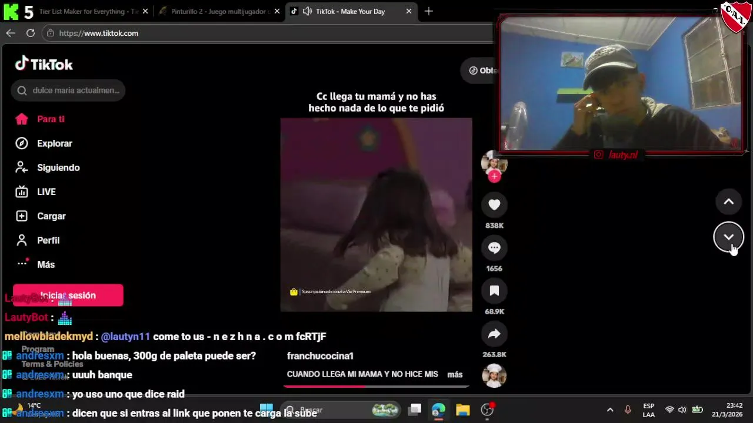This screenshot has width=753, height=423.
Task: Close the Pinturillo 2 tab
Action: point(277,11)
